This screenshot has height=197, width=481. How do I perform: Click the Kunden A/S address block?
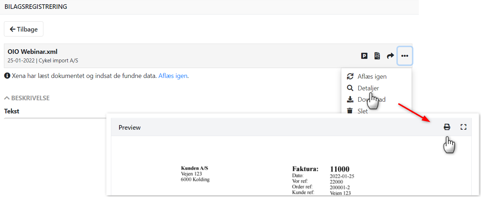[x=195, y=174]
